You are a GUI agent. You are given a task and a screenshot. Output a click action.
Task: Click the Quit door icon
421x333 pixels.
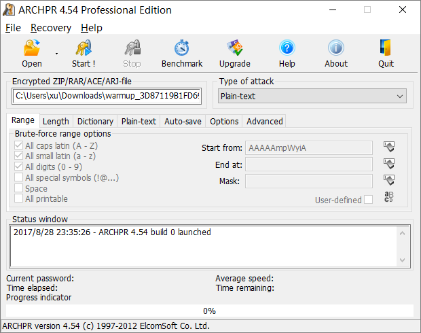(386, 48)
